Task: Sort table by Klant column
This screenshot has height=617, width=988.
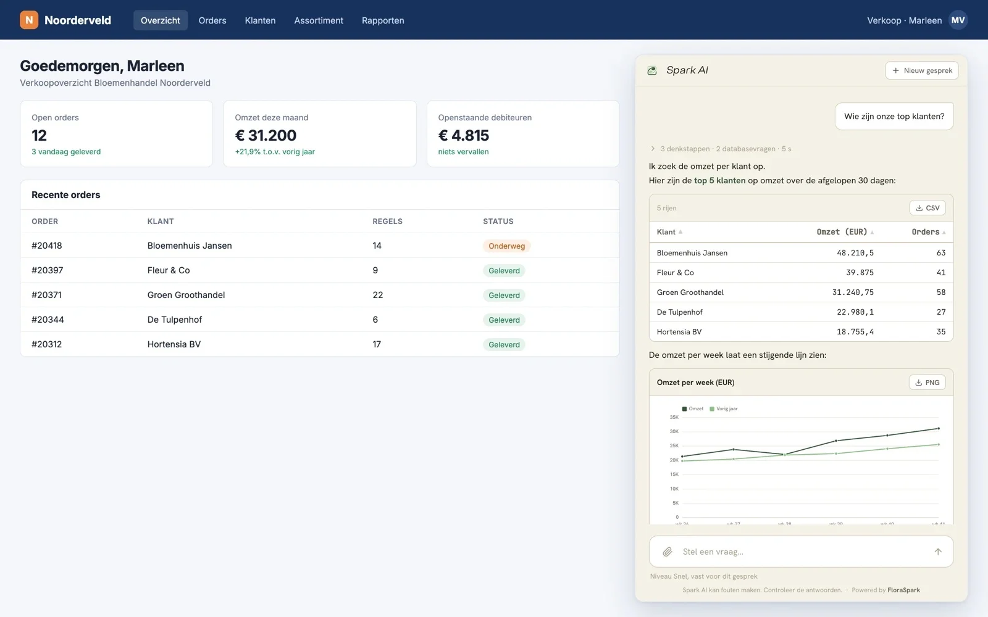Action: point(669,232)
